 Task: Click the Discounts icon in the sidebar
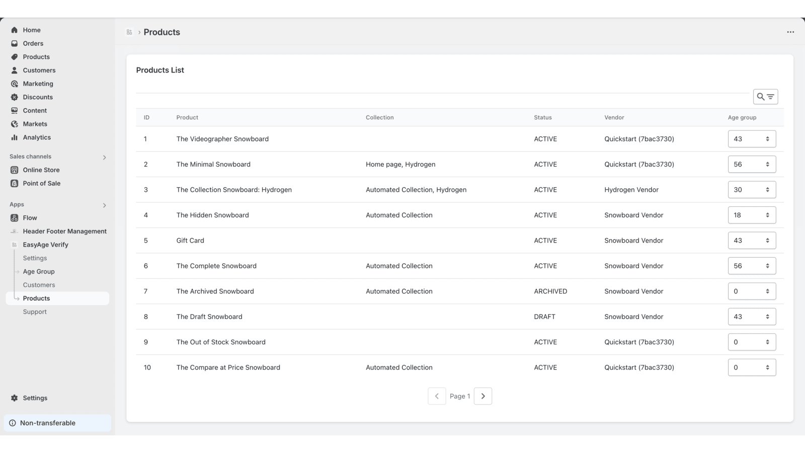click(14, 97)
